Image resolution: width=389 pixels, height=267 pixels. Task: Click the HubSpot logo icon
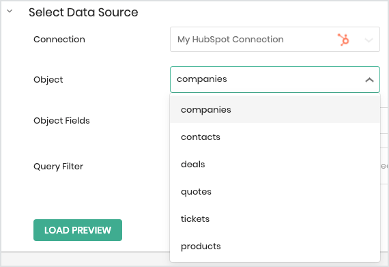343,40
